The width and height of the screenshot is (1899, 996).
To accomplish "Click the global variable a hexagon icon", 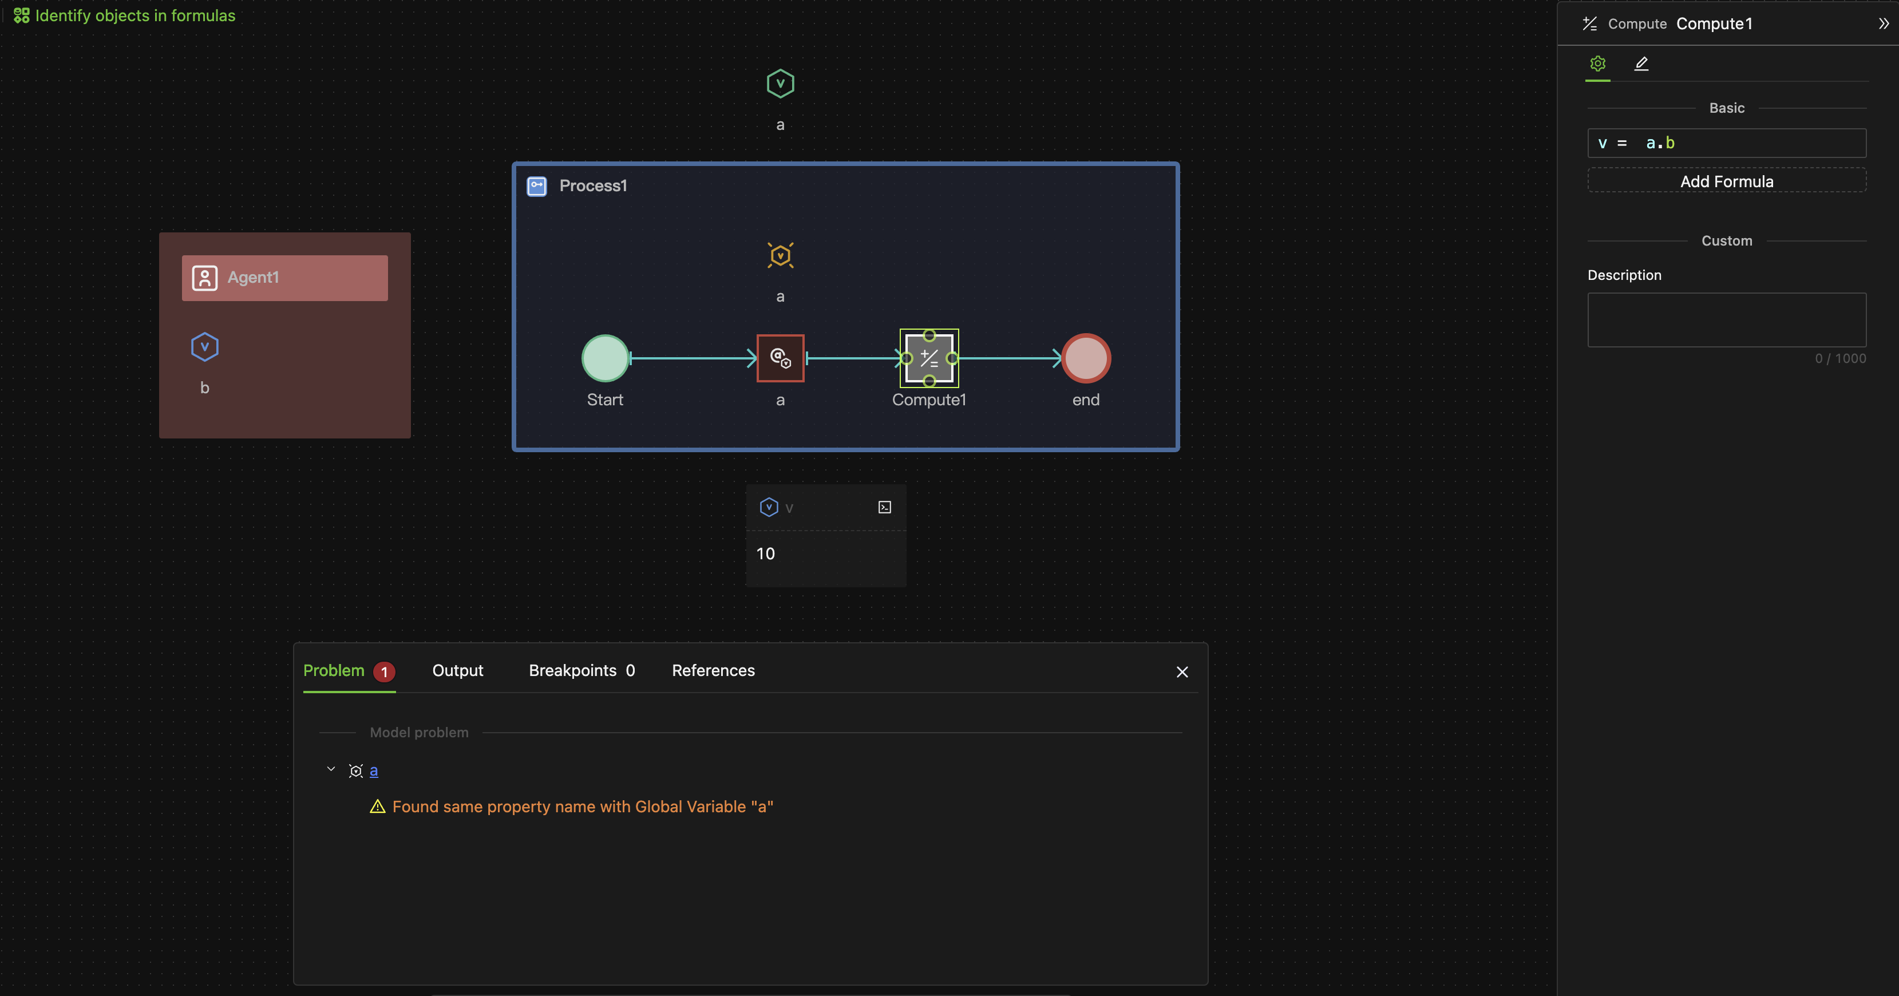I will pyautogui.click(x=780, y=84).
